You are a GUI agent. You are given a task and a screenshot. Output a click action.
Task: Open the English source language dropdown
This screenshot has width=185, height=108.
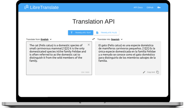point(46,39)
